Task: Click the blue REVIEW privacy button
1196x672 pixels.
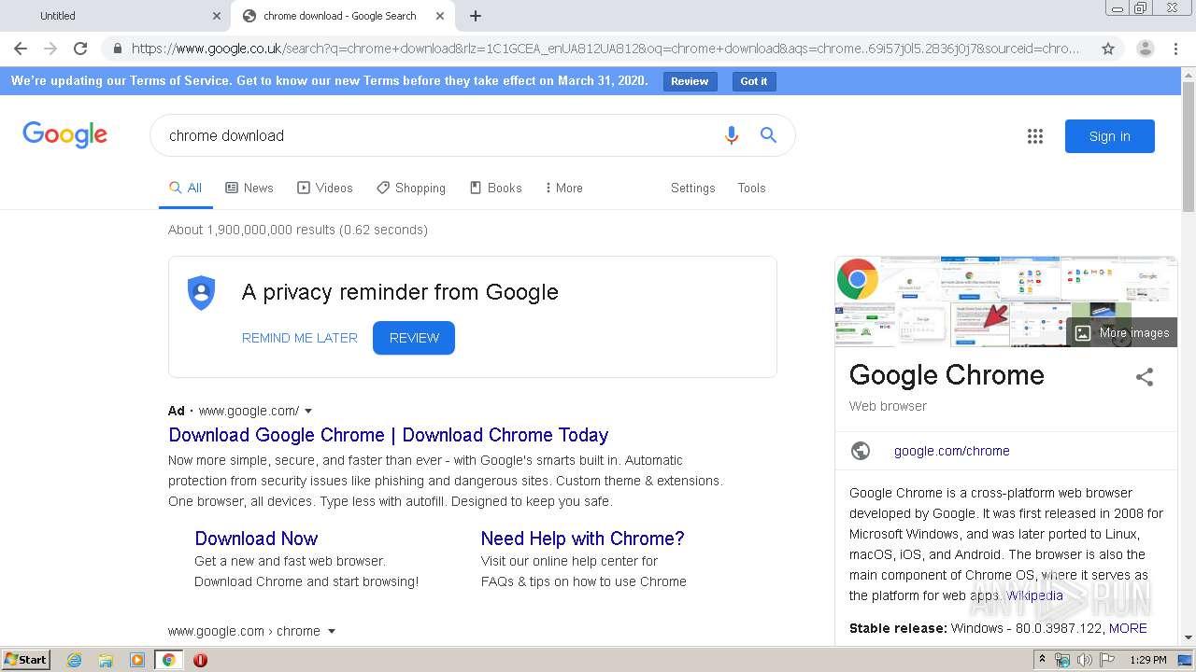Action: pos(414,338)
